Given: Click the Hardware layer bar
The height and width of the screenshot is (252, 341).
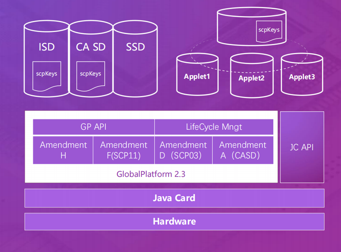Looking at the screenshot, I should coord(174,222).
